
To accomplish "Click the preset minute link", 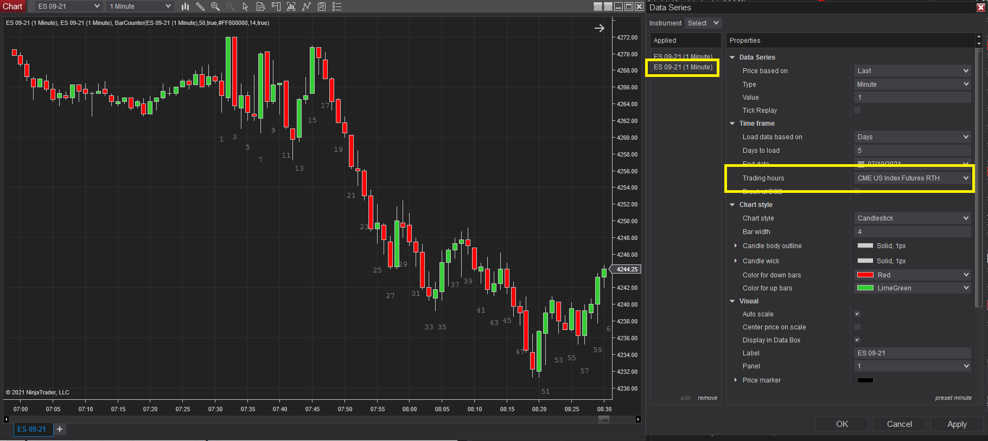I will point(953,398).
